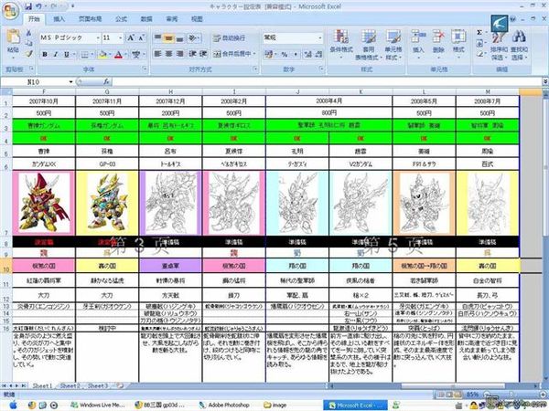The width and height of the screenshot is (549, 411).
Task: Expand the Merge & Center (合并后居中) dropdown
Action: pyautogui.click(x=254, y=54)
